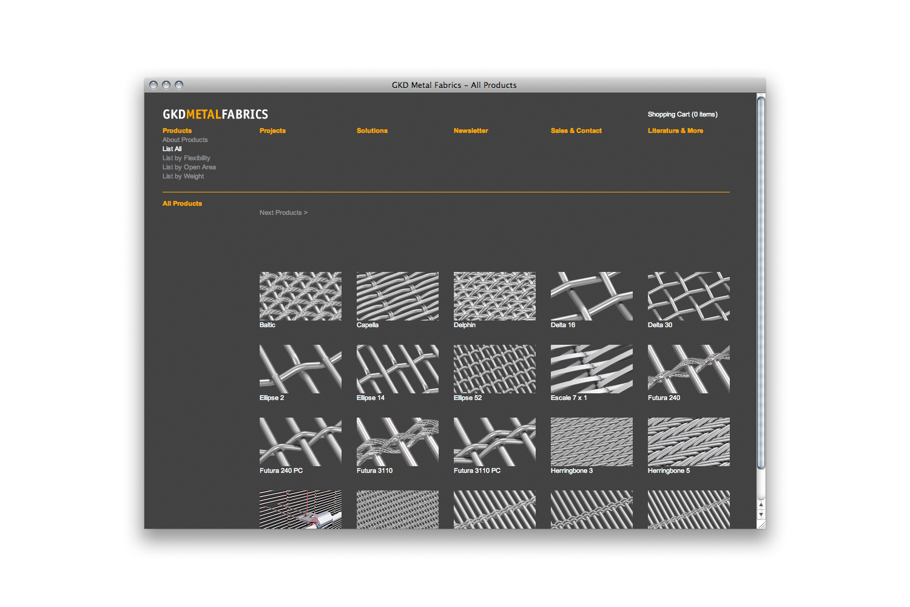Go to the Projects section

point(272,131)
